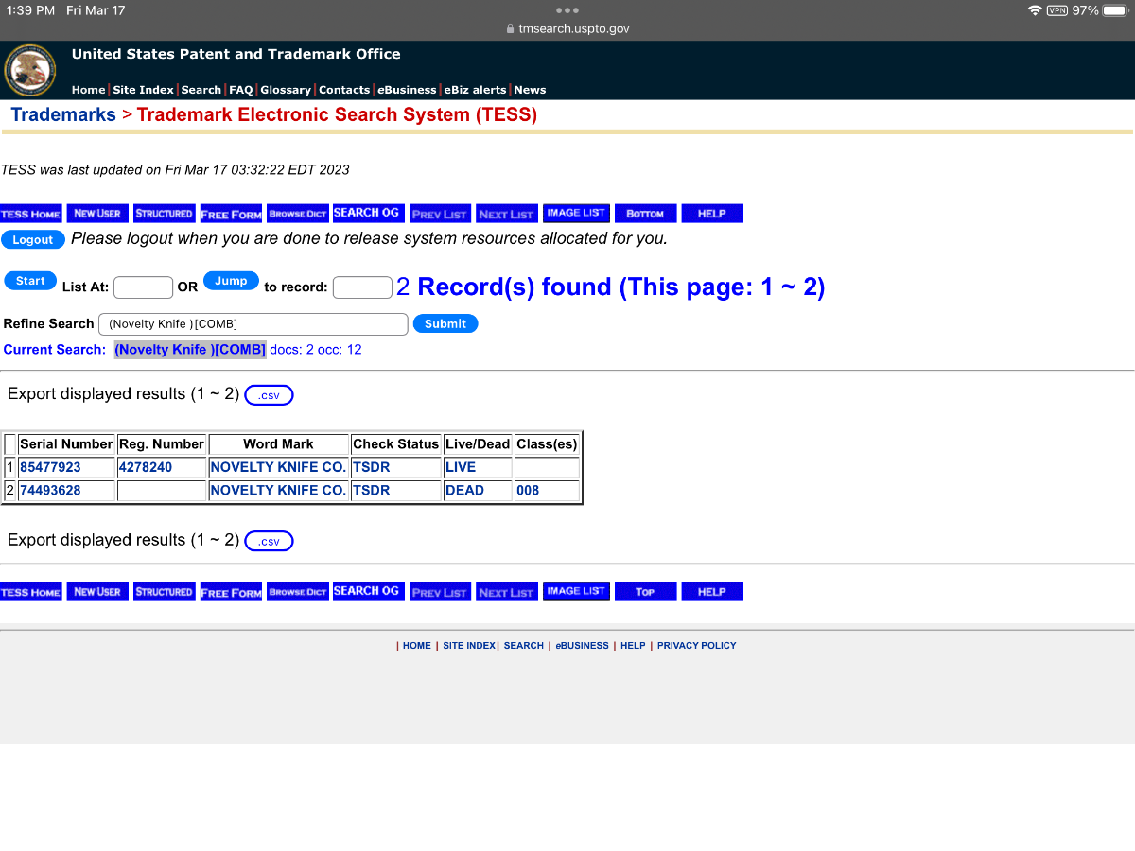Open News in header menu

tap(530, 90)
